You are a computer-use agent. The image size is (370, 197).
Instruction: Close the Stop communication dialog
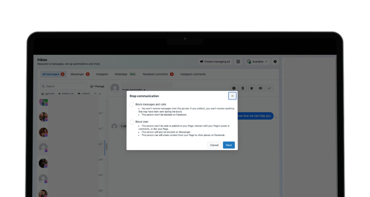(232, 96)
